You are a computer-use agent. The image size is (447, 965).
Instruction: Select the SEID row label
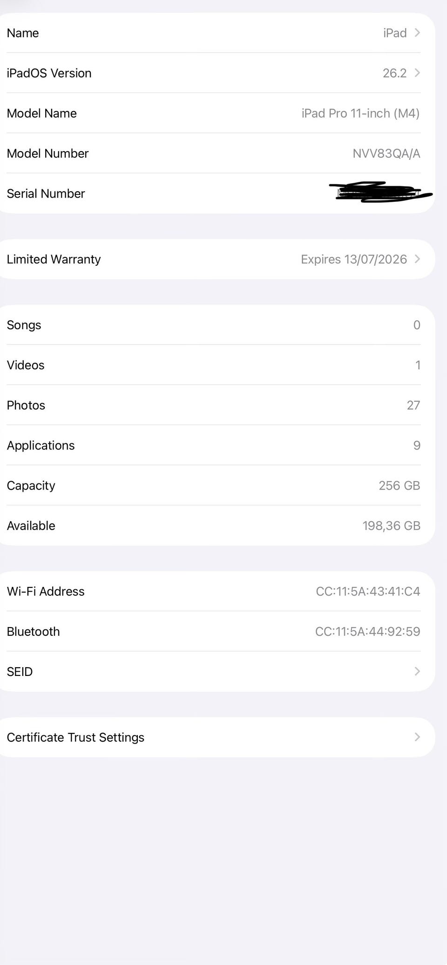click(20, 672)
